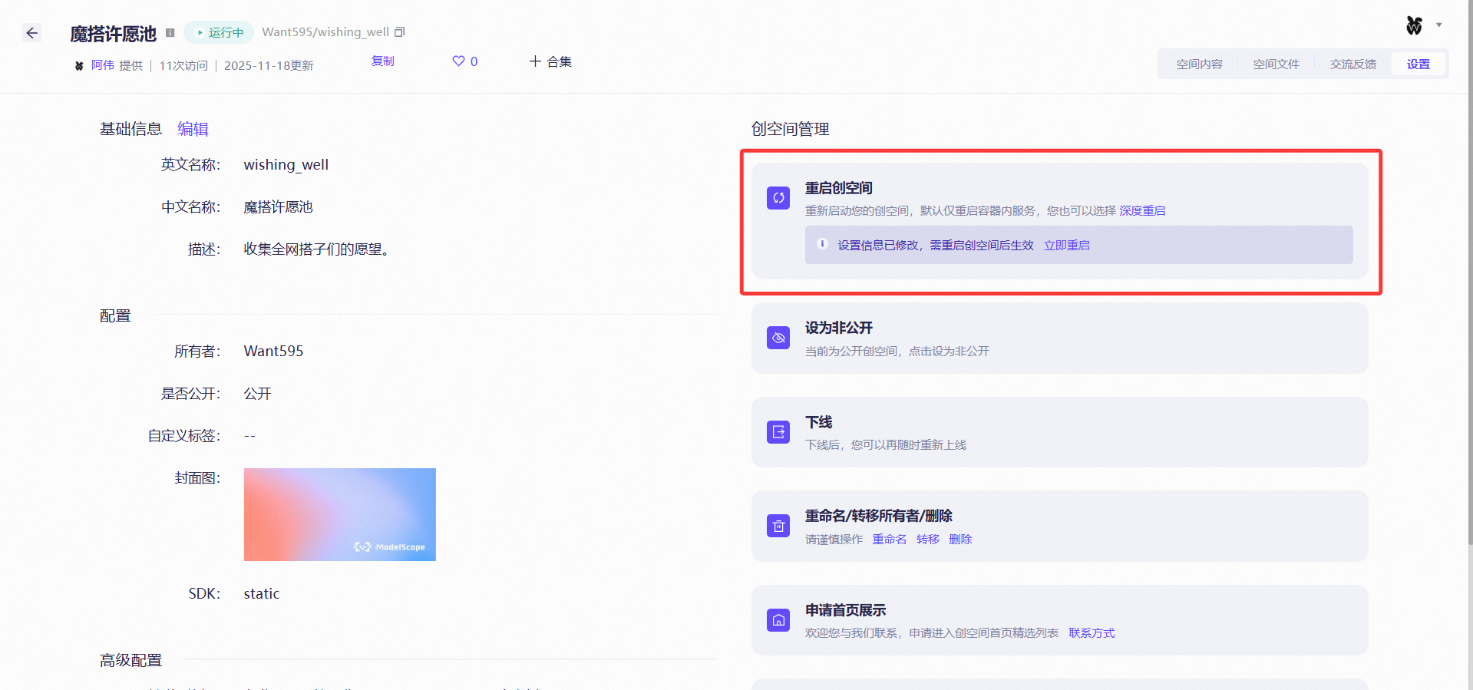Switch to the 空间文件 tab

[1276, 64]
